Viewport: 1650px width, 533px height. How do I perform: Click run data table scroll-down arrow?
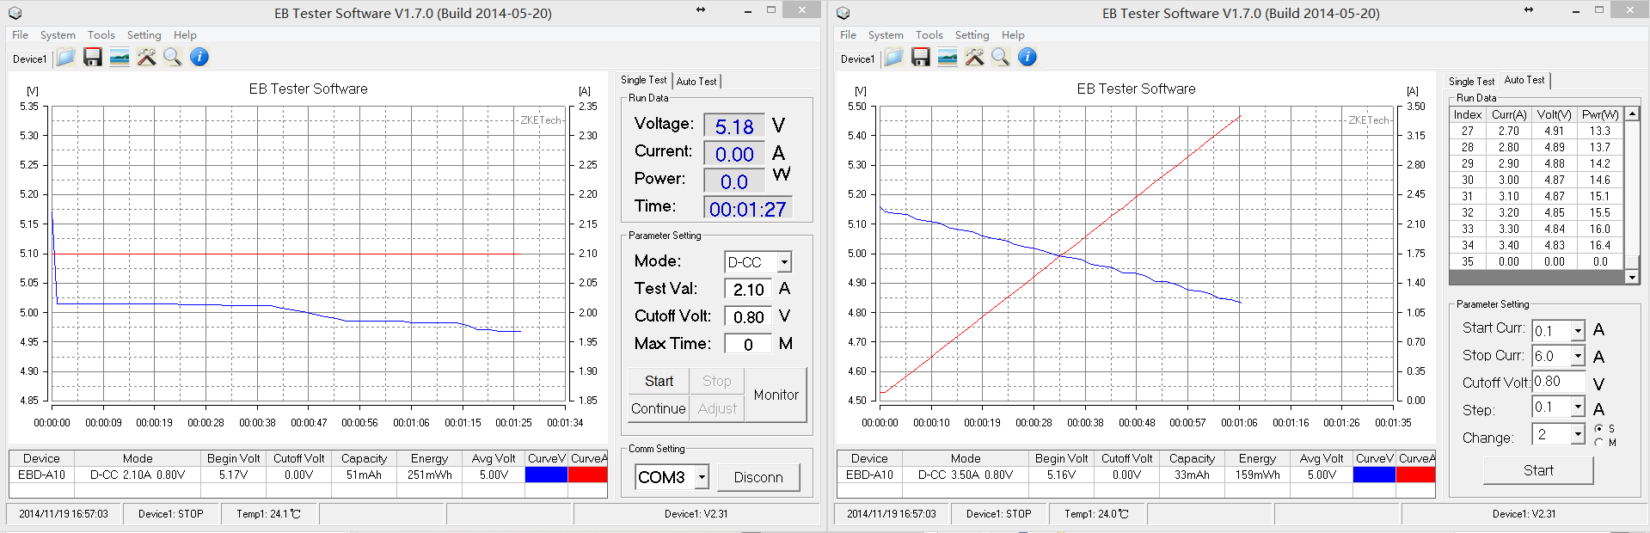click(x=1632, y=277)
